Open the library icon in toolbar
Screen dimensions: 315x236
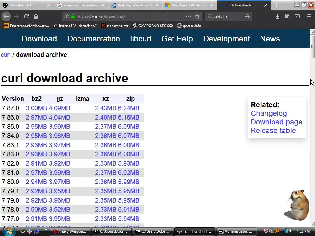click(287, 17)
